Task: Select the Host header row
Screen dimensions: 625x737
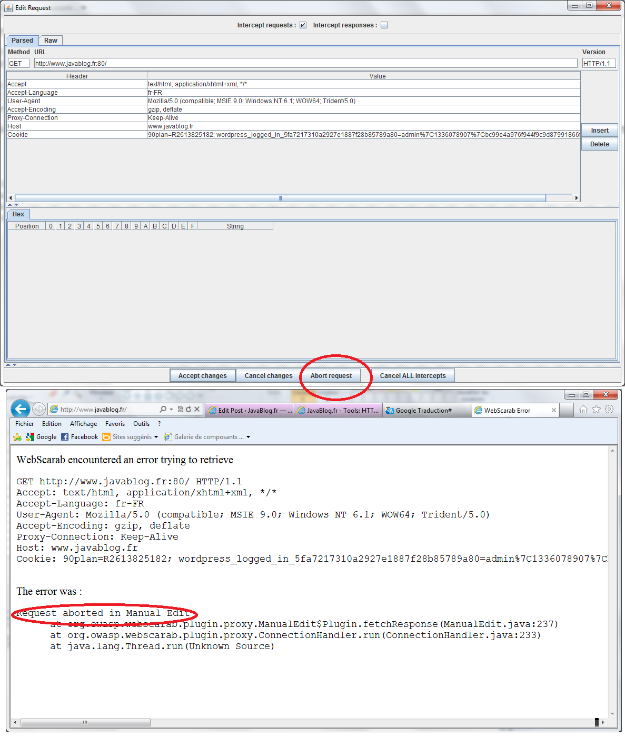Action: click(293, 126)
